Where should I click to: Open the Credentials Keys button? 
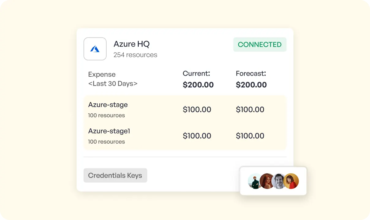(115, 175)
